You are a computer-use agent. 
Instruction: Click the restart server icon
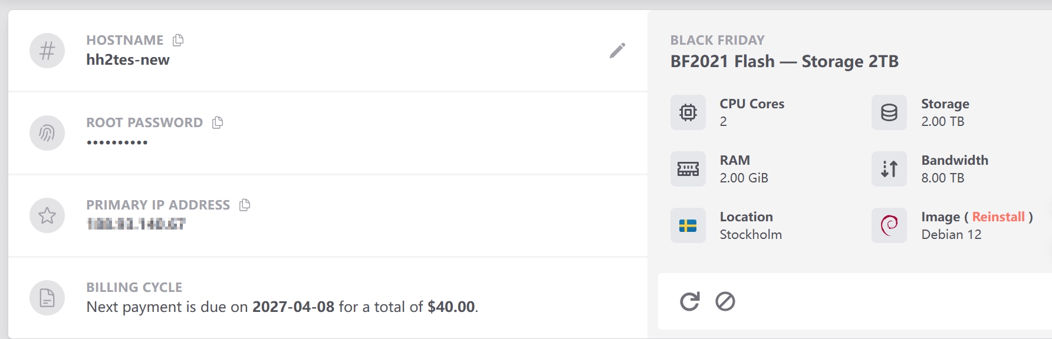point(689,301)
